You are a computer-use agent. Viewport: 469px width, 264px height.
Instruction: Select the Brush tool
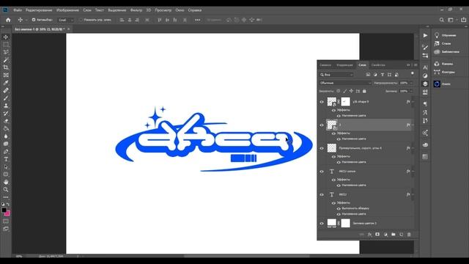(6, 98)
